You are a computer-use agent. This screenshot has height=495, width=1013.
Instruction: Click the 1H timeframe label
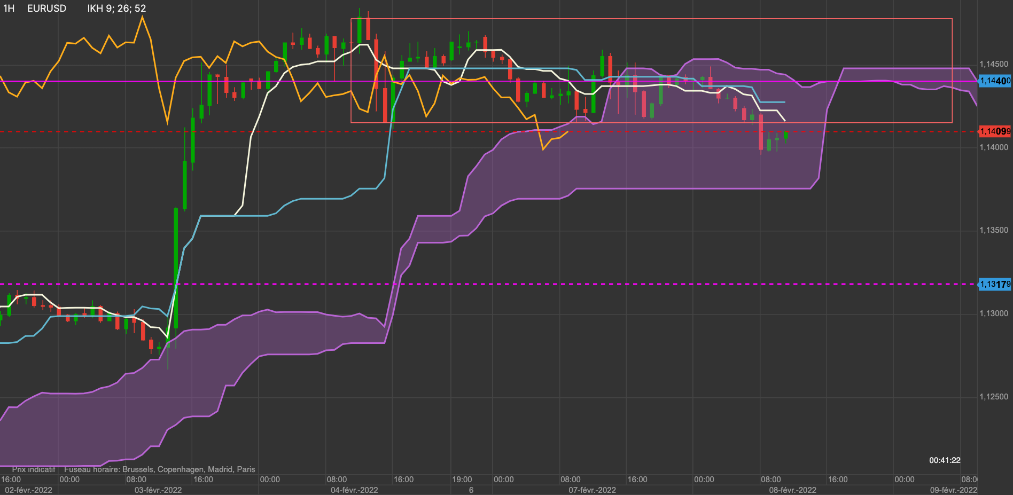click(x=9, y=9)
